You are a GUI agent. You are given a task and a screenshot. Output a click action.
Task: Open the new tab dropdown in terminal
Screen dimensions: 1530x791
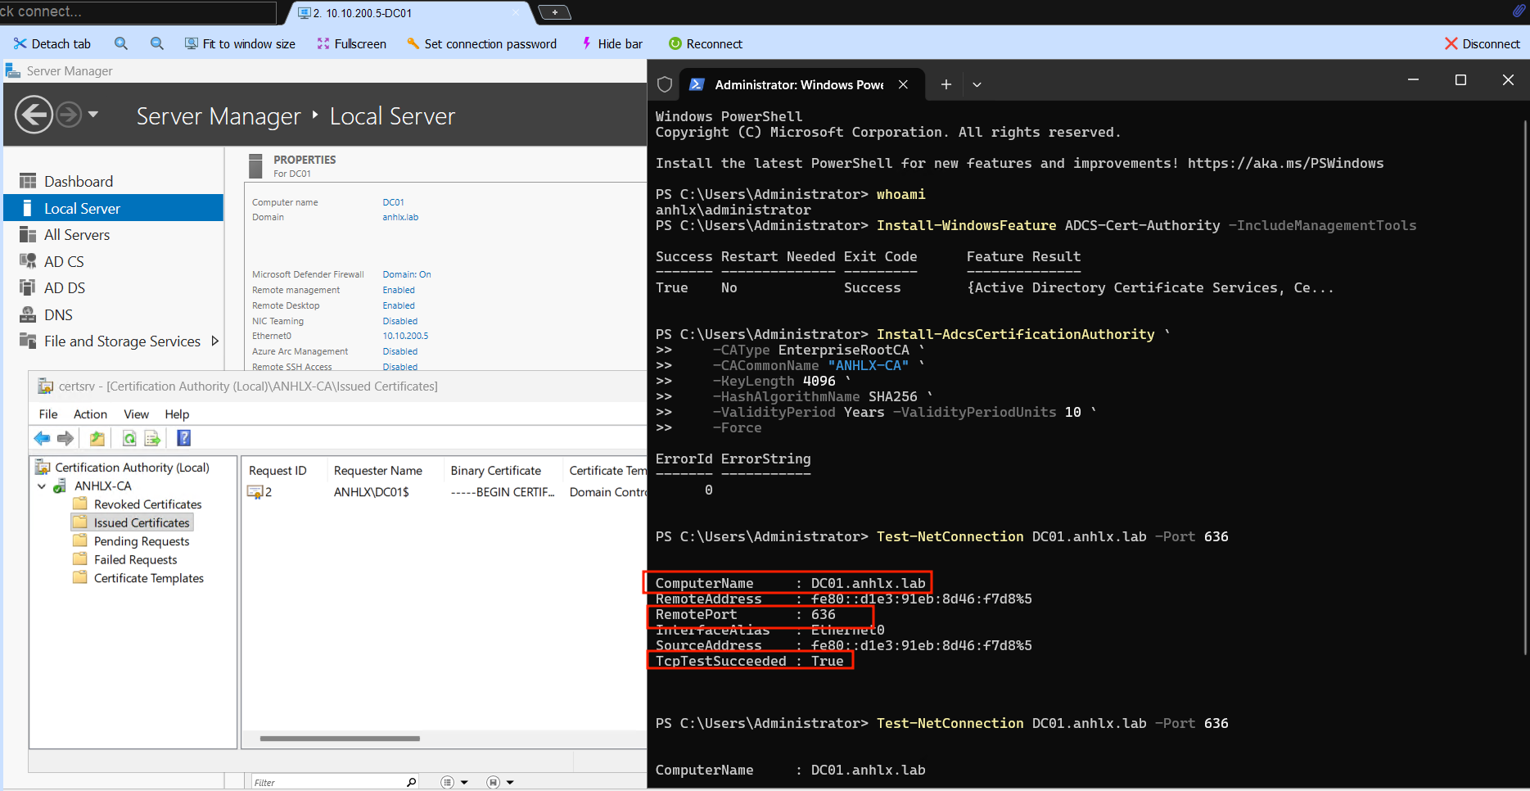click(977, 84)
